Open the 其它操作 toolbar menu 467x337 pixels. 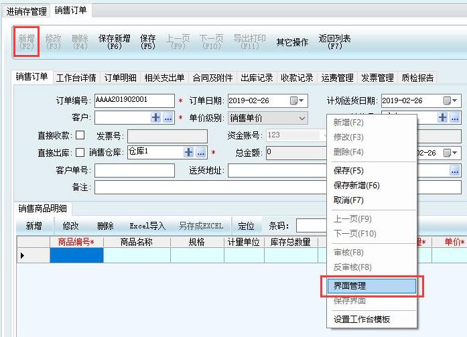(292, 42)
